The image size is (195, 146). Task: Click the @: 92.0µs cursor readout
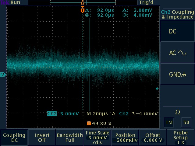pos(100,15)
